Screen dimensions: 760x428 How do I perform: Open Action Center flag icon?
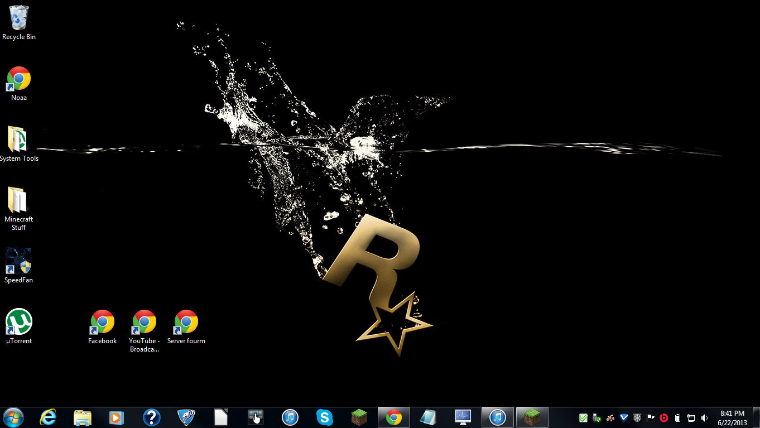point(650,418)
